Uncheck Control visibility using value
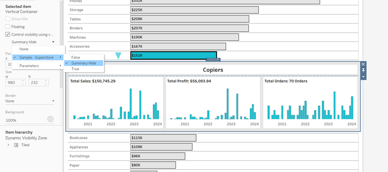This screenshot has height=172, width=388. pos(8,35)
